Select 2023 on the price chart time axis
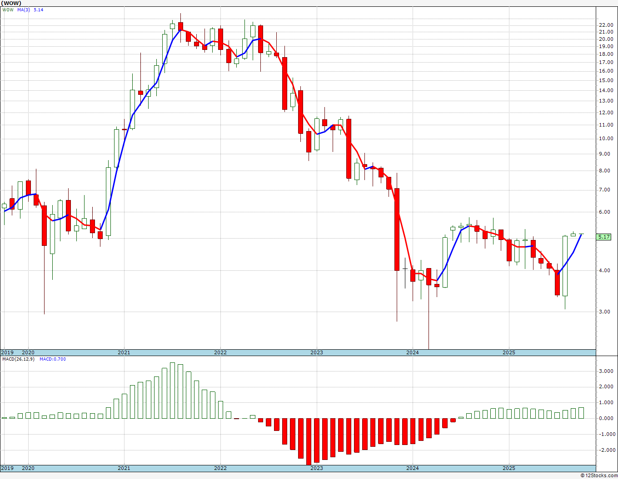This screenshot has width=618, height=479. coord(317,352)
